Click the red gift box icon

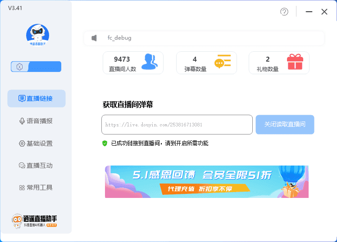tap(295, 62)
